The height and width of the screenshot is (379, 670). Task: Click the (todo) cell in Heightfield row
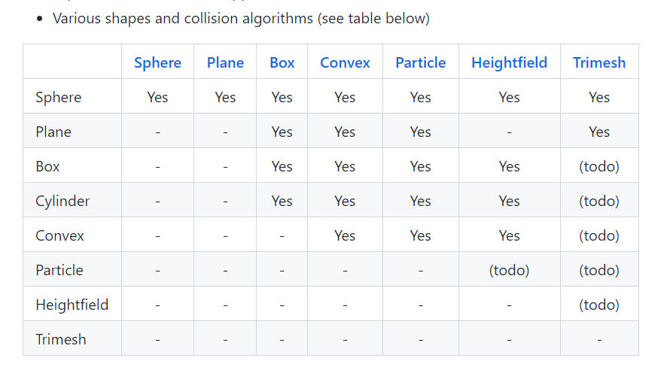point(598,305)
